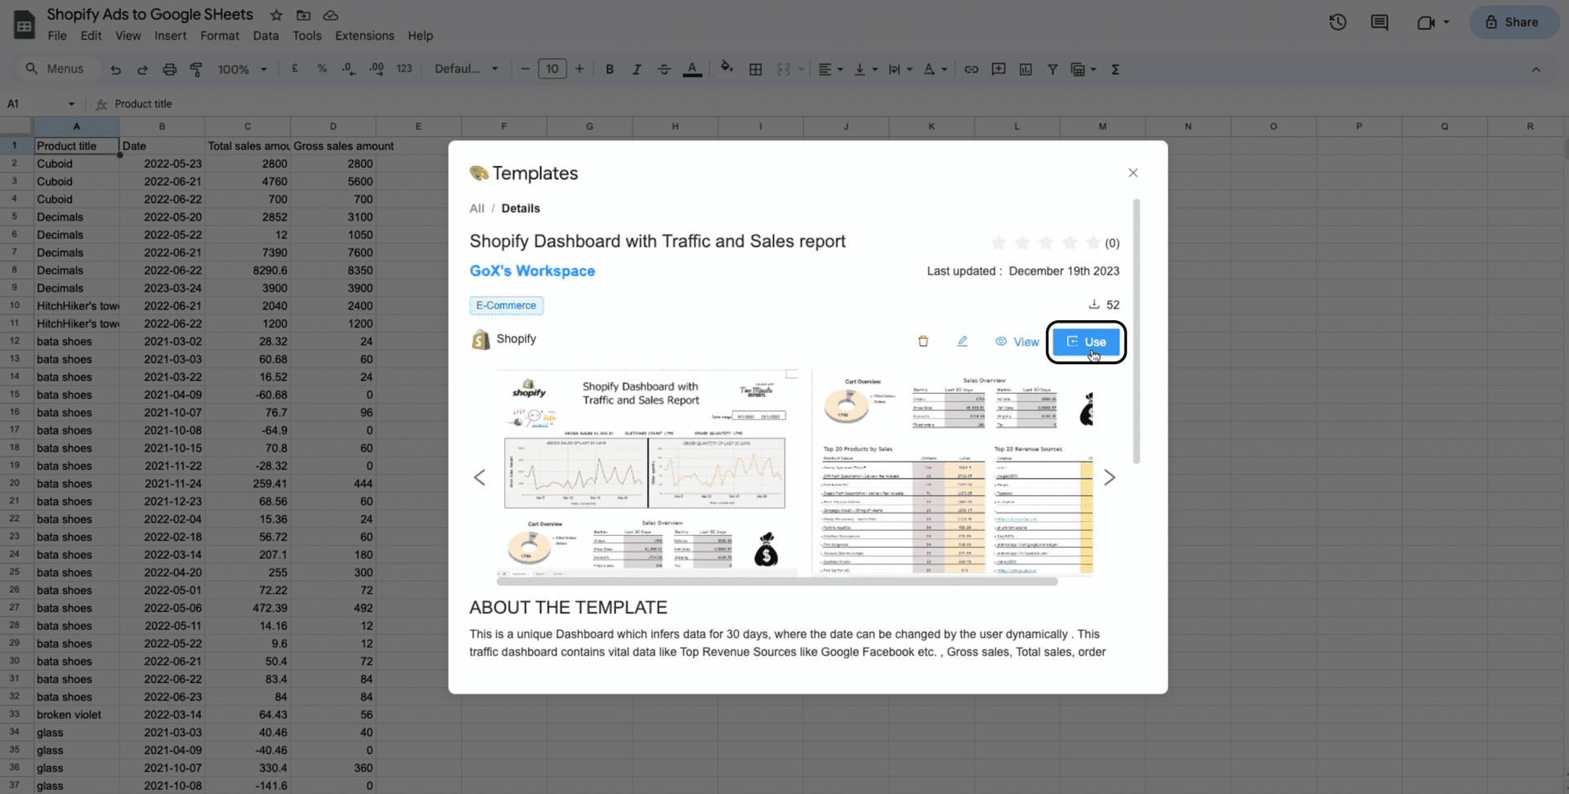The image size is (1569, 794).
Task: Collapse the toolbar with the chevron
Action: (1535, 69)
